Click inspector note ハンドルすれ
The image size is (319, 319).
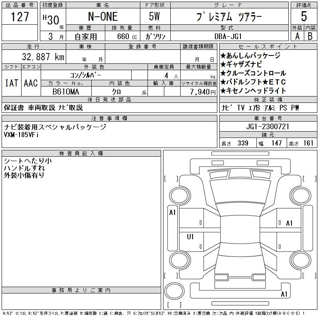pyautogui.click(x=24, y=168)
